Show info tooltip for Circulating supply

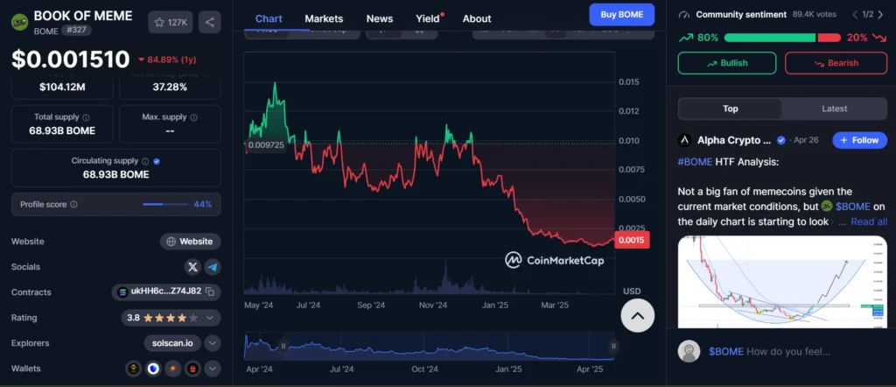145,161
